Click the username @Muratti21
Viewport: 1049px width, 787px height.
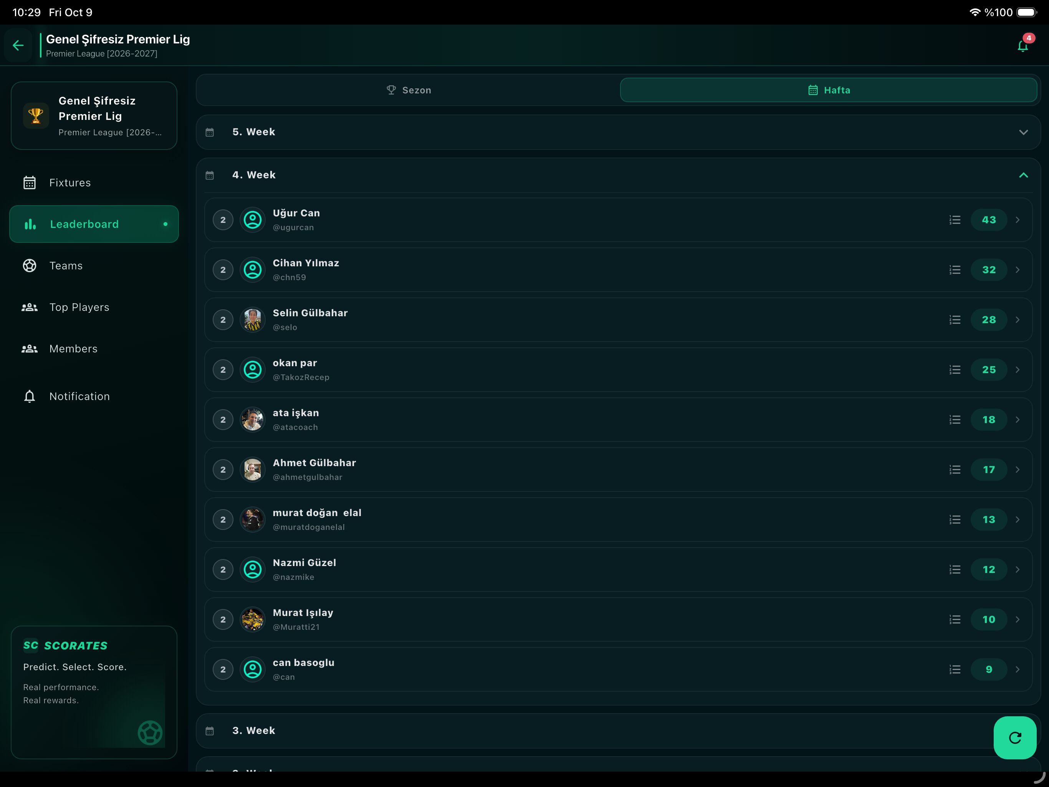[x=296, y=627]
